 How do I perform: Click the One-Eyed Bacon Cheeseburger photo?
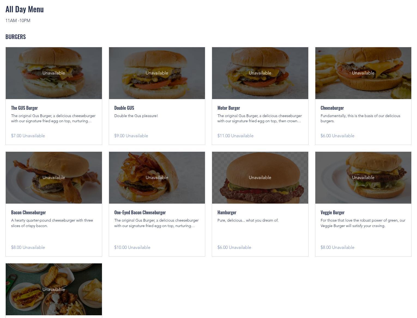[157, 178]
